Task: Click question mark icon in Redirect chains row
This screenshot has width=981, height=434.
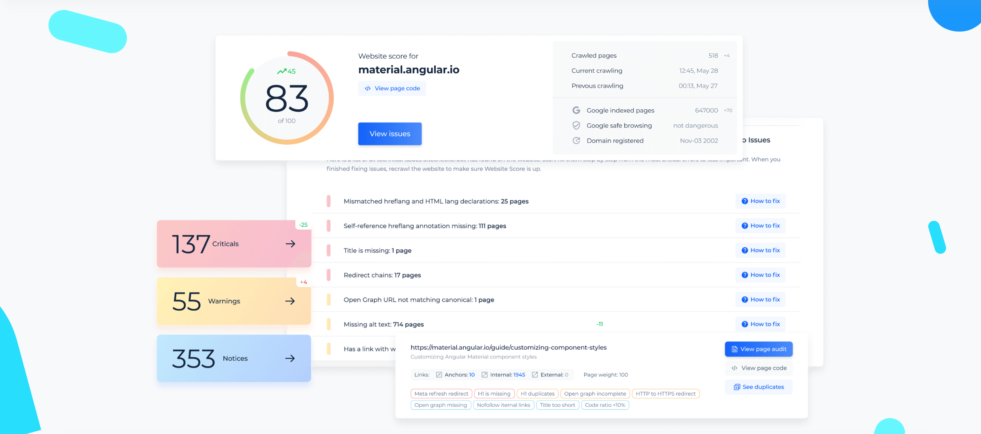Action: click(x=745, y=275)
